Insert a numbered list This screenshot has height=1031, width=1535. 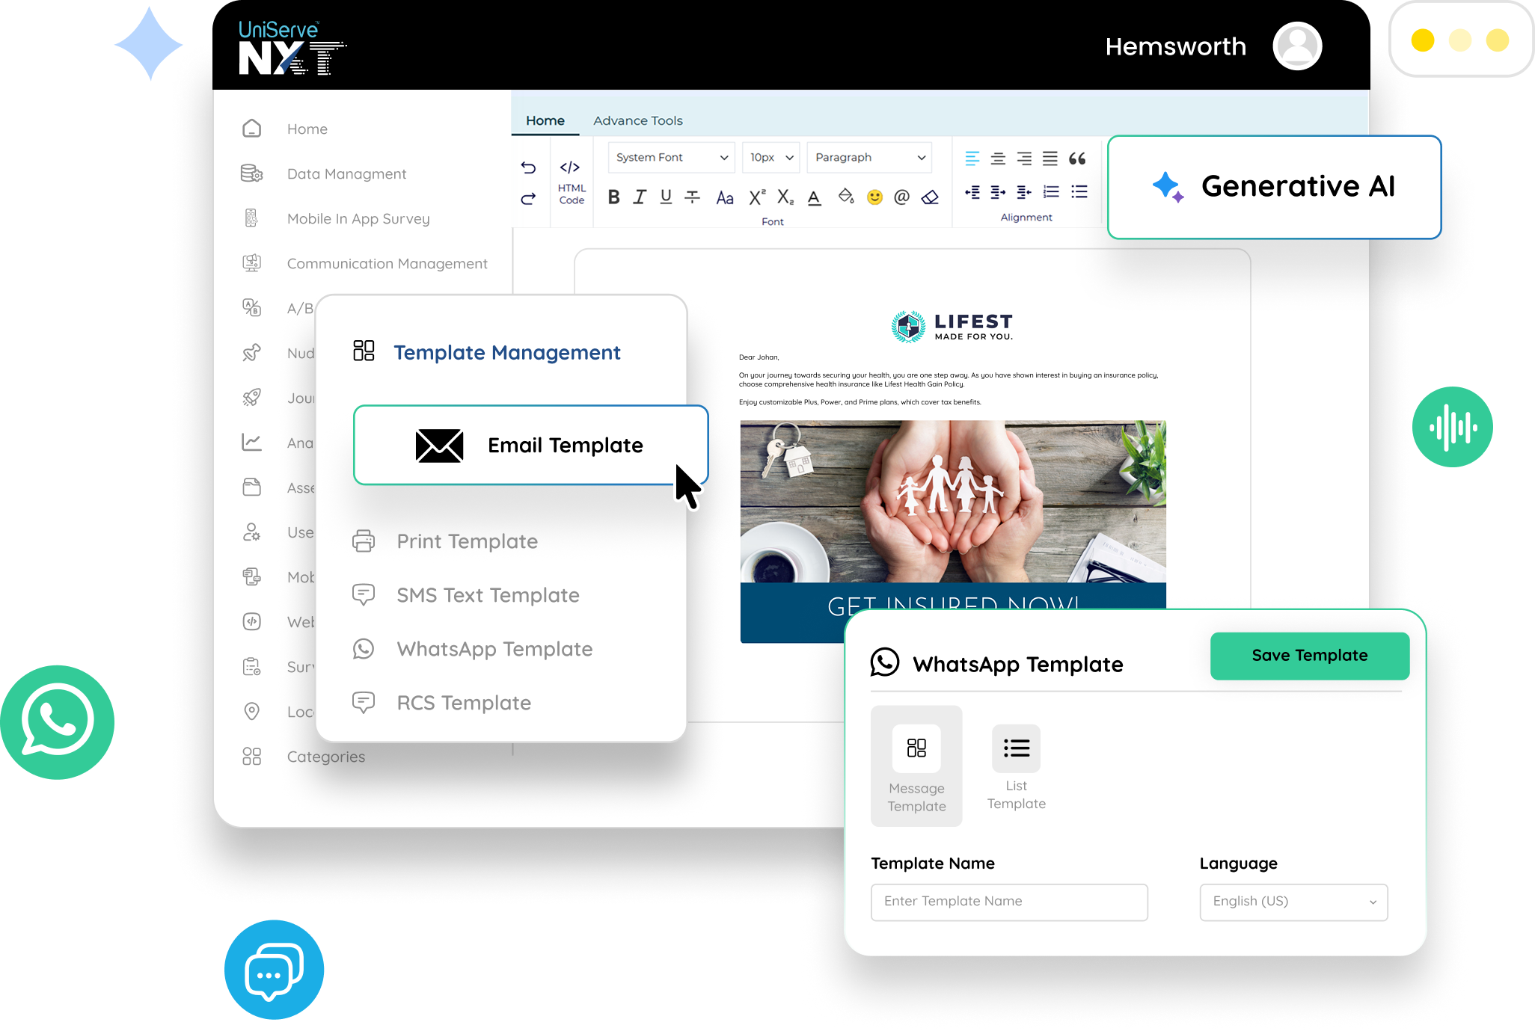(x=1051, y=192)
